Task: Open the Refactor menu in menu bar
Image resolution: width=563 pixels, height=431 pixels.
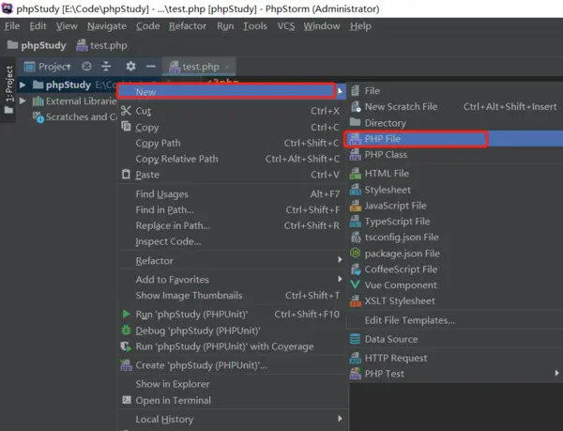Action: tap(188, 26)
